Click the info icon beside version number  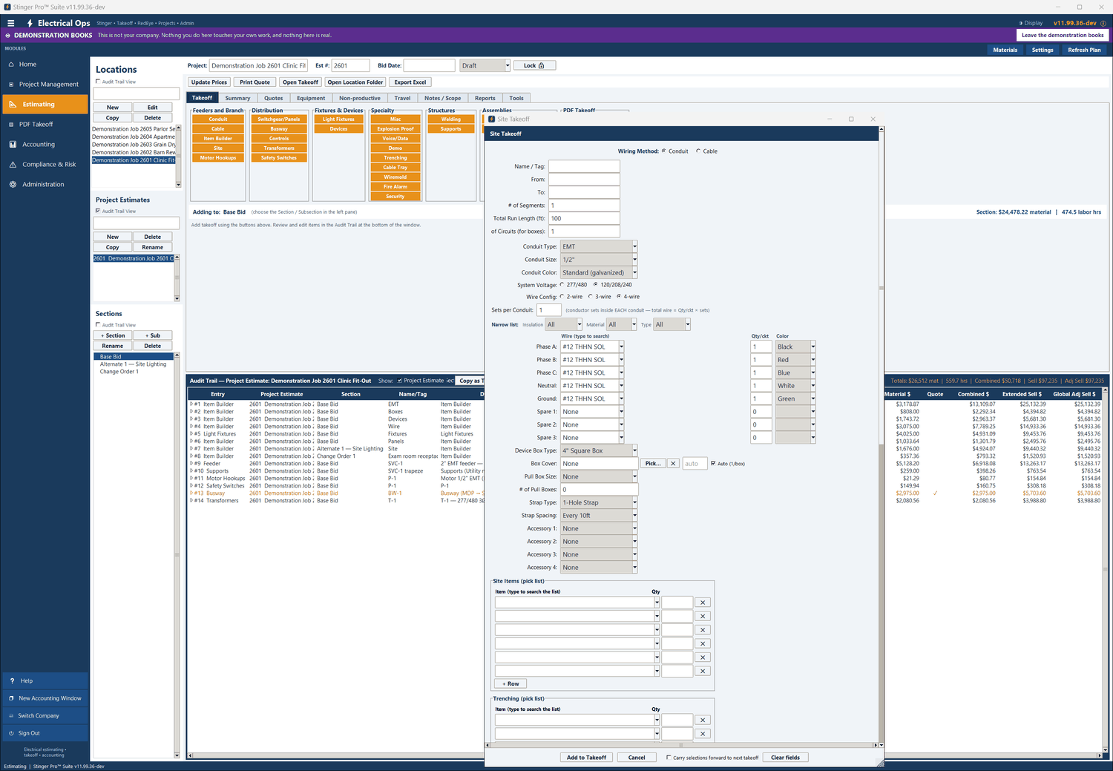coord(1103,23)
